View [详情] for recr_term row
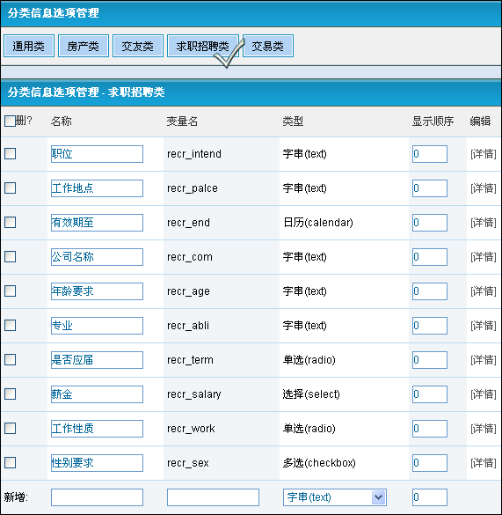Viewport: 502px width, 515px height. tap(484, 360)
